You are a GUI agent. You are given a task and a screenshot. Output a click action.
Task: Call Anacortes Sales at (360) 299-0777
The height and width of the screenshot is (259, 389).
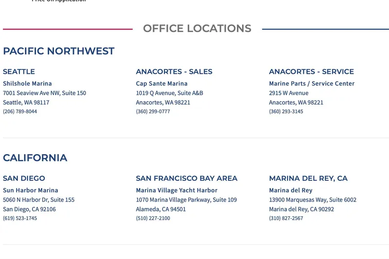click(153, 111)
